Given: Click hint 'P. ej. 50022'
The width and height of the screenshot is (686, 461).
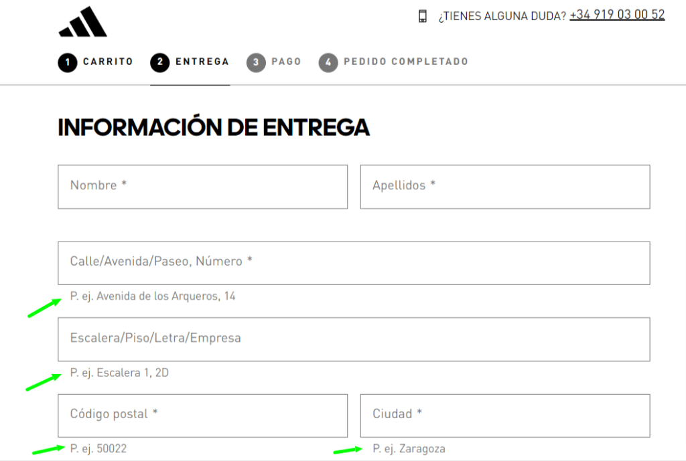Looking at the screenshot, I should pos(98,449).
